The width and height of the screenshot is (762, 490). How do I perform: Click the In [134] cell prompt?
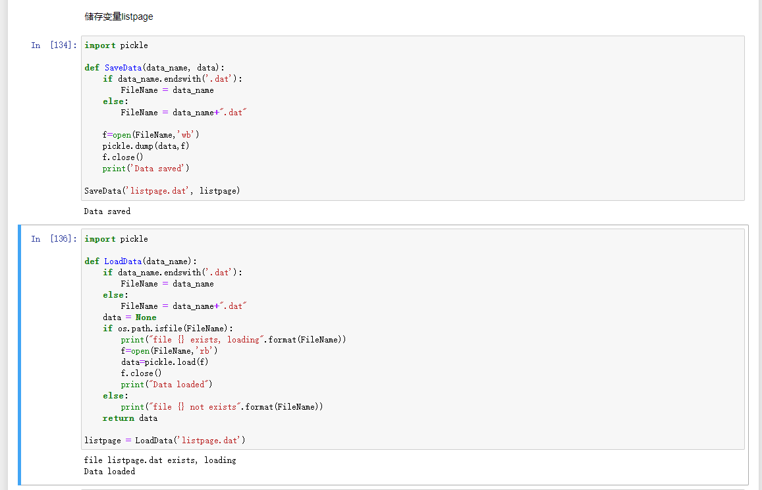54,45
